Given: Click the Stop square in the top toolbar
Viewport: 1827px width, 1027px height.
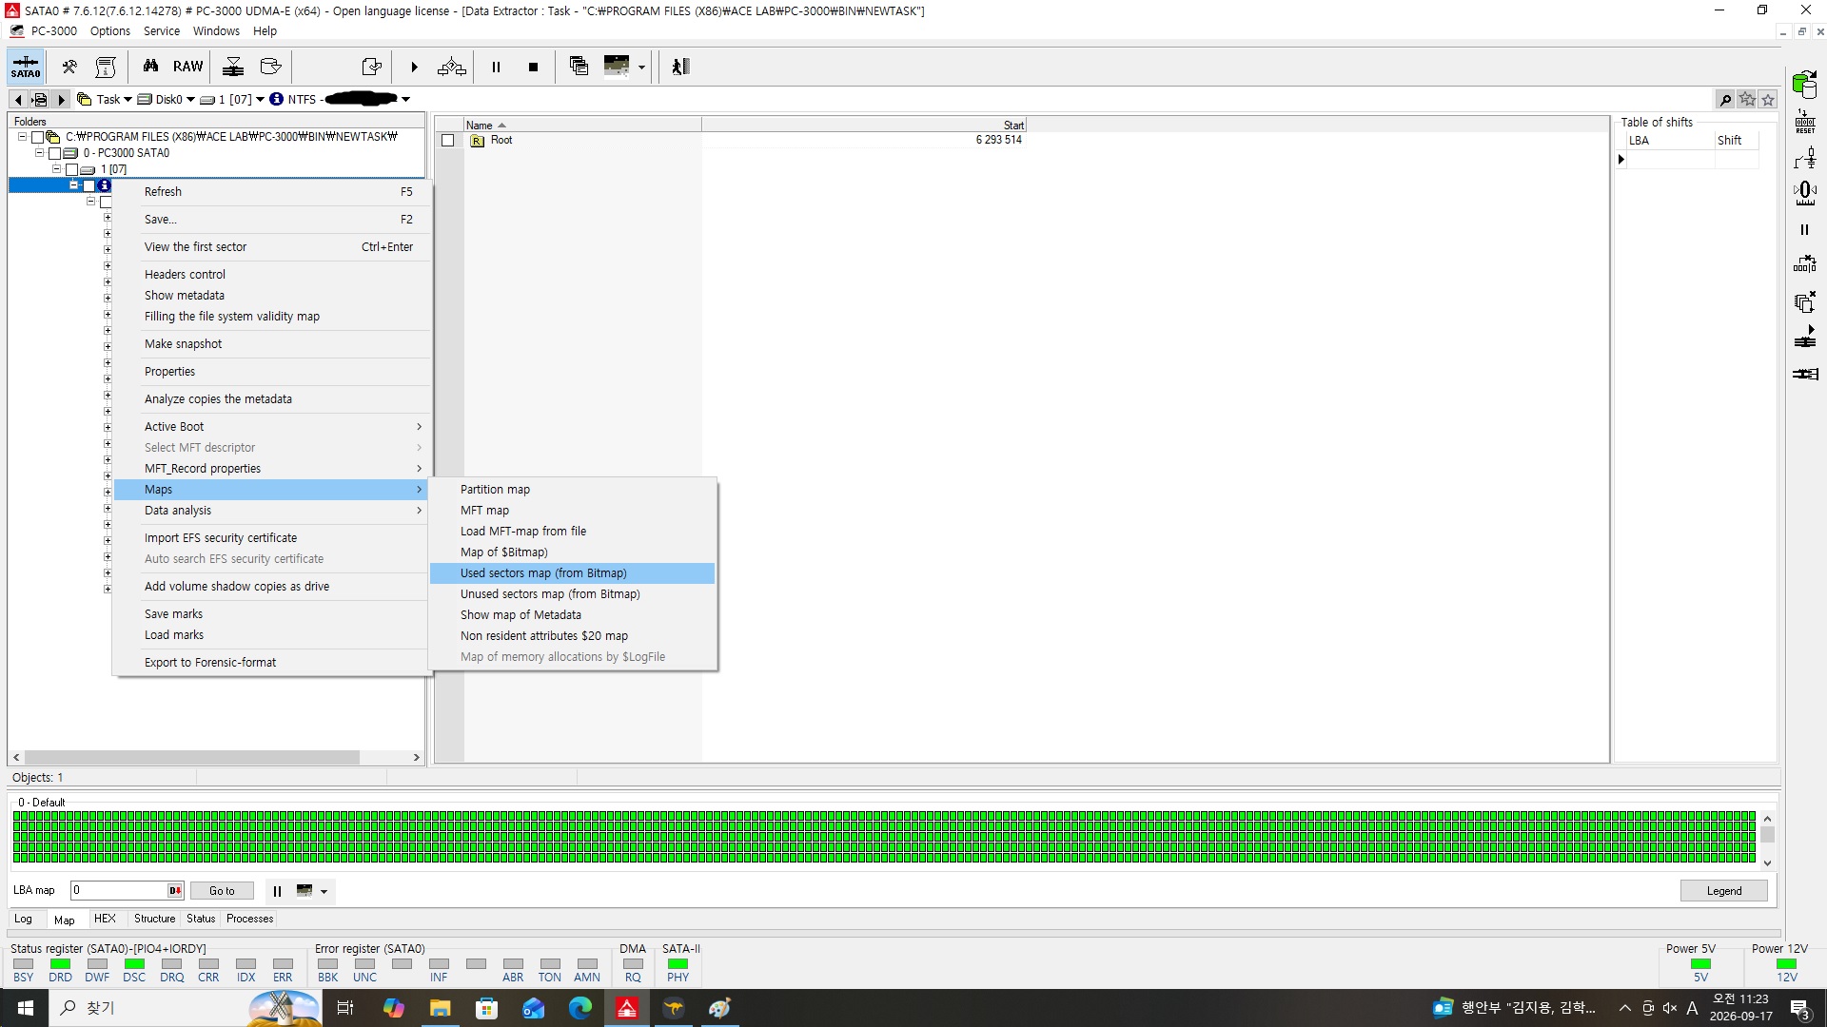Looking at the screenshot, I should click(533, 67).
